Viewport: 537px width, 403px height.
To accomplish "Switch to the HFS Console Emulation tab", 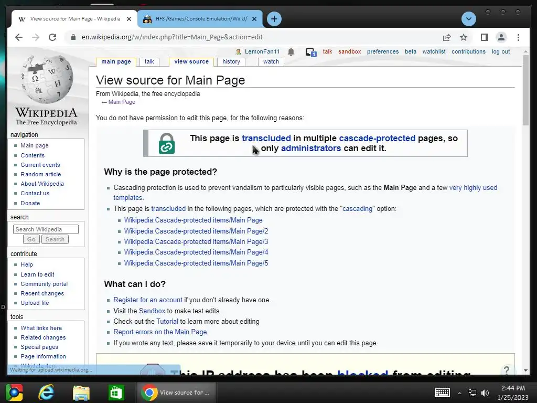I will (x=200, y=19).
